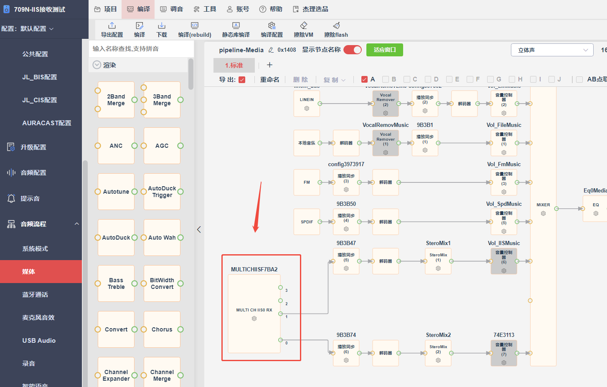Collapse the module panel with left chevron

click(199, 230)
